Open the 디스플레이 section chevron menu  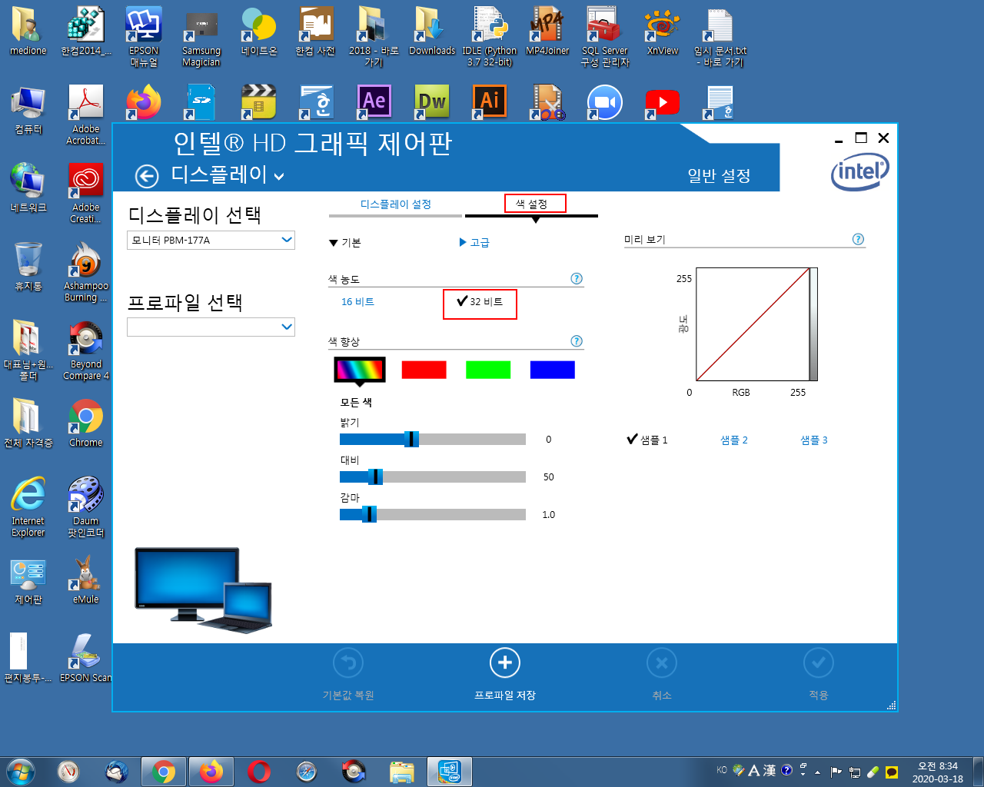coord(279,177)
